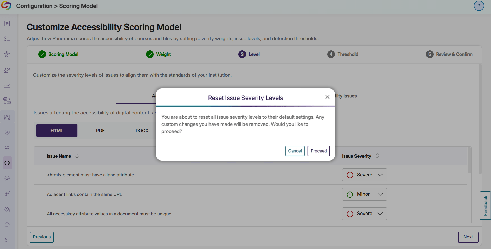This screenshot has width=491, height=249.
Task: Open the accessibility icon in the left sidebar
Action: 7,54
